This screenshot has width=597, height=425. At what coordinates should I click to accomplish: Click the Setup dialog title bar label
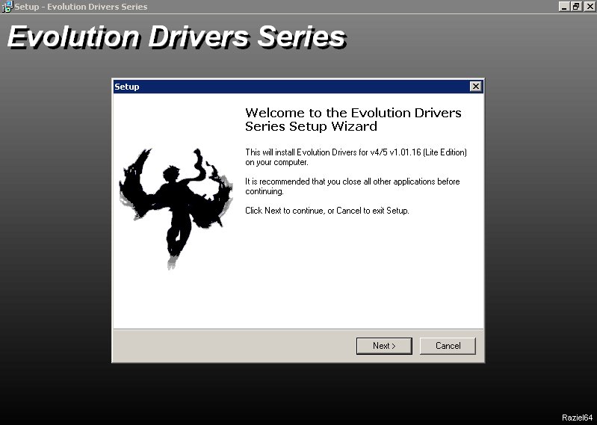[127, 87]
